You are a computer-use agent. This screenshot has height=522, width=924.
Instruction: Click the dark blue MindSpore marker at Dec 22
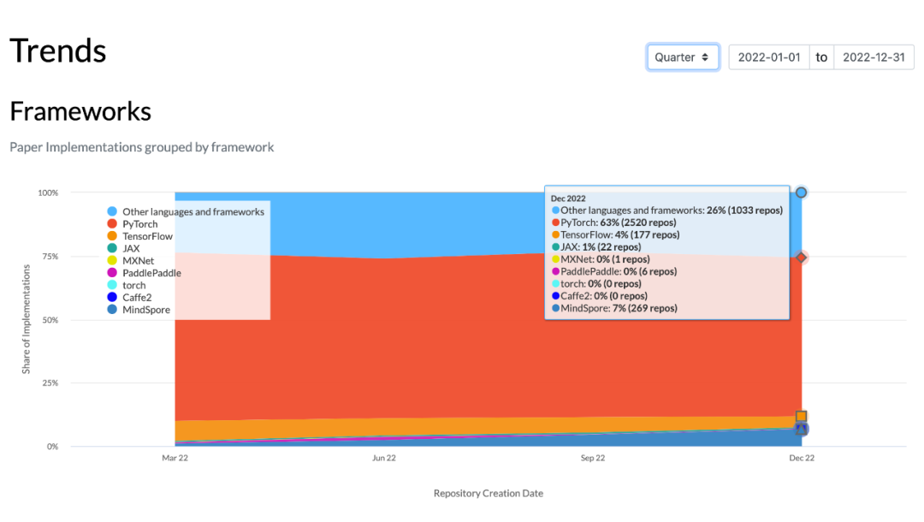801,430
